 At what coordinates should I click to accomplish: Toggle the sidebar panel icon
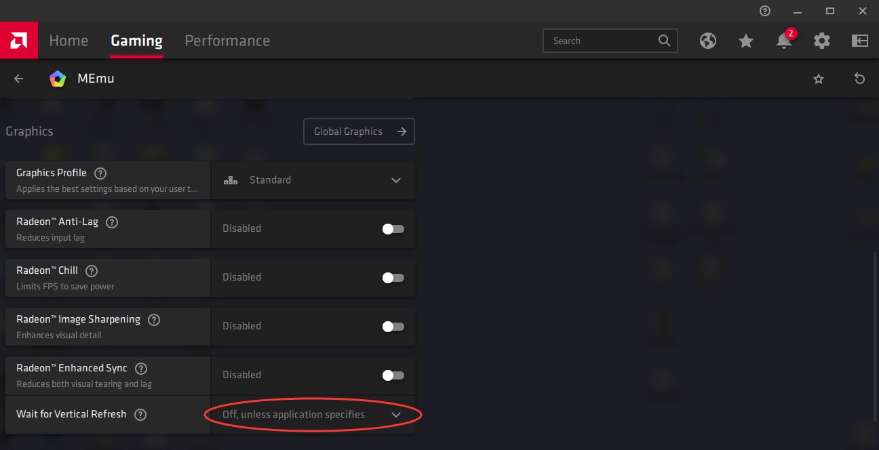860,41
